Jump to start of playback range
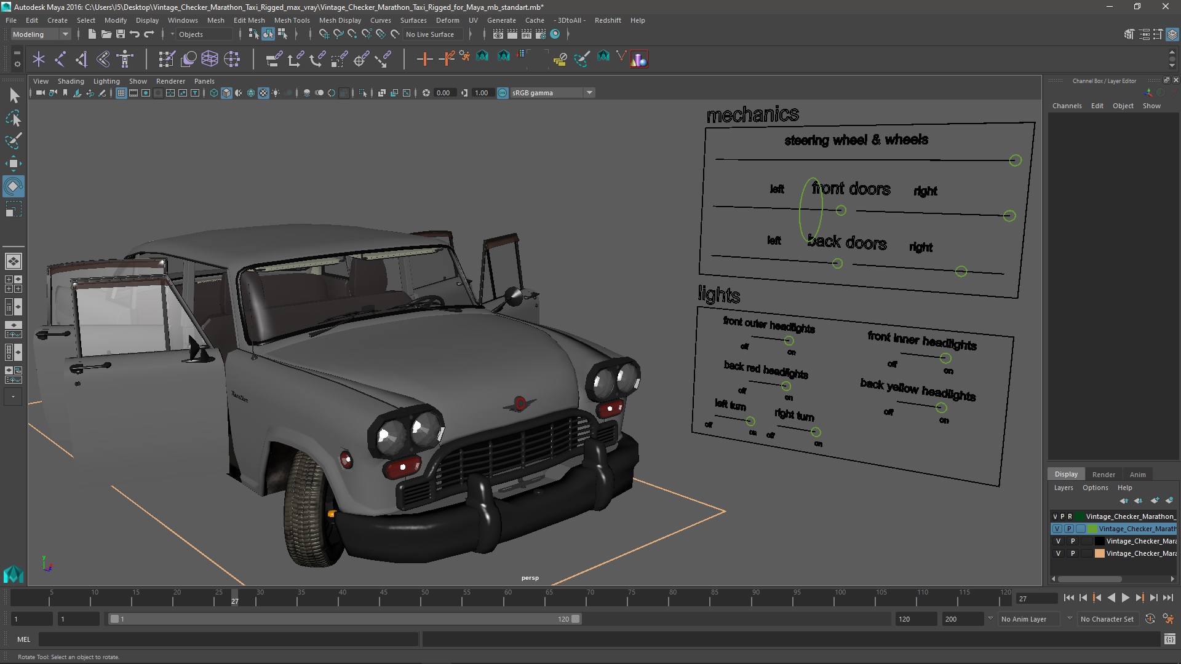This screenshot has height=664, width=1181. [x=1068, y=598]
